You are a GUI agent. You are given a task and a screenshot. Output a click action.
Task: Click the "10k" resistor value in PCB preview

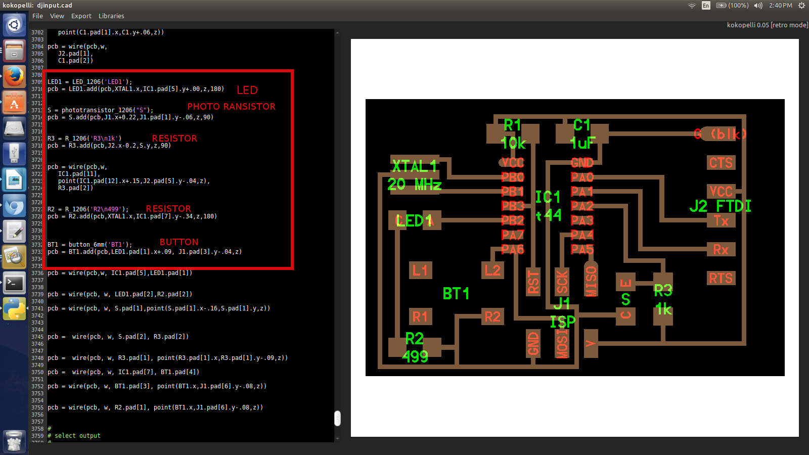[513, 144]
